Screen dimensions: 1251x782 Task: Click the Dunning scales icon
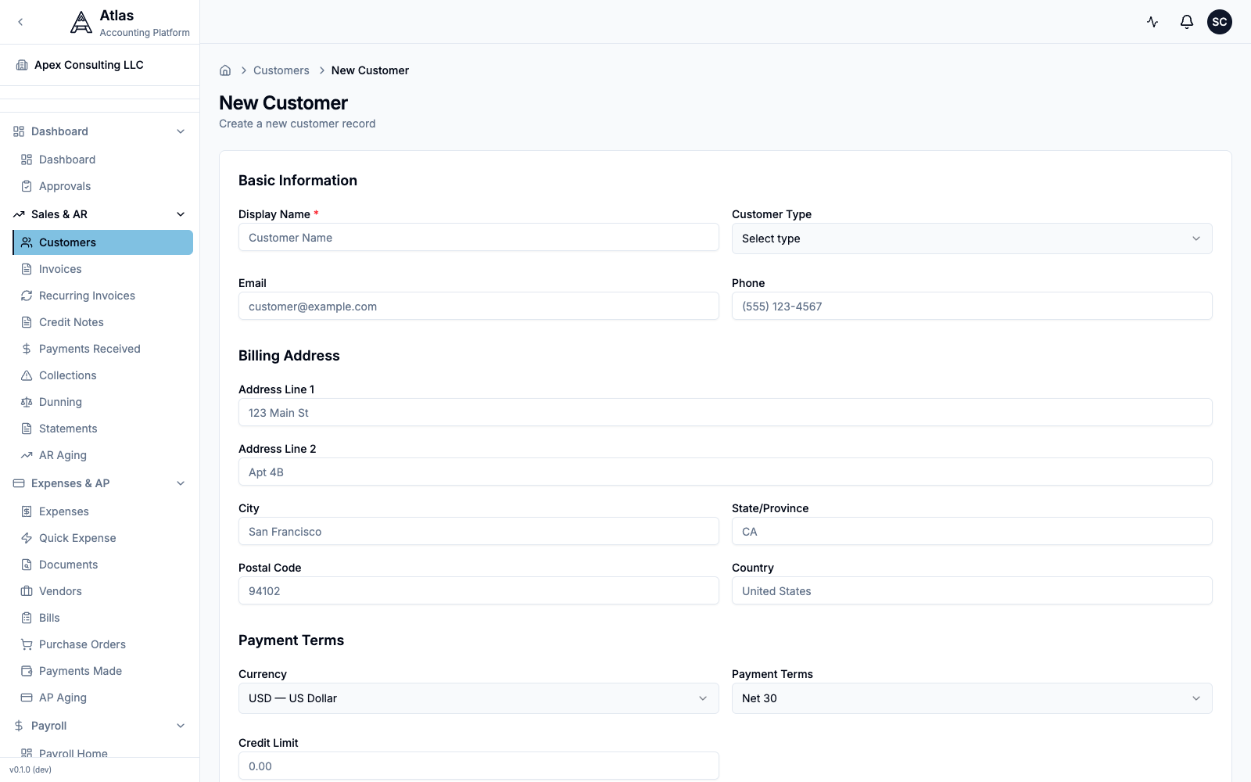pyautogui.click(x=27, y=402)
